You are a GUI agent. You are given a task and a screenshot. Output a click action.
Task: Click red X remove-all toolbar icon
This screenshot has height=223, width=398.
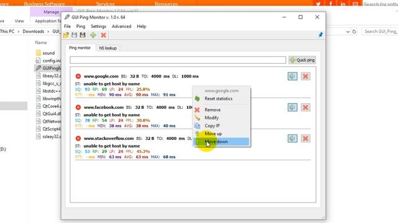[103, 35]
